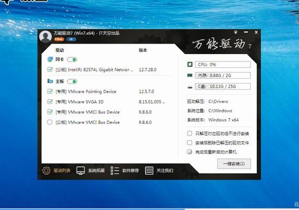Toggle 完成后重新启动计算机 option
This screenshot has width=299, height=210.
click(x=190, y=152)
